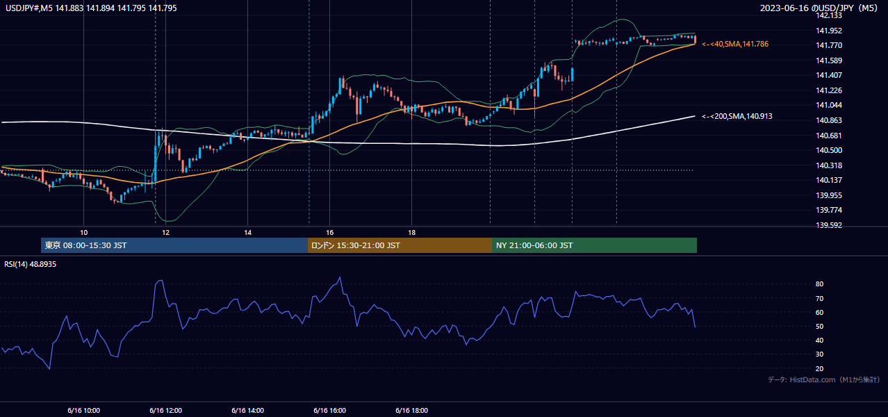888x417 pixels.
Task: Click the RSI 80 level label
Action: (x=819, y=284)
